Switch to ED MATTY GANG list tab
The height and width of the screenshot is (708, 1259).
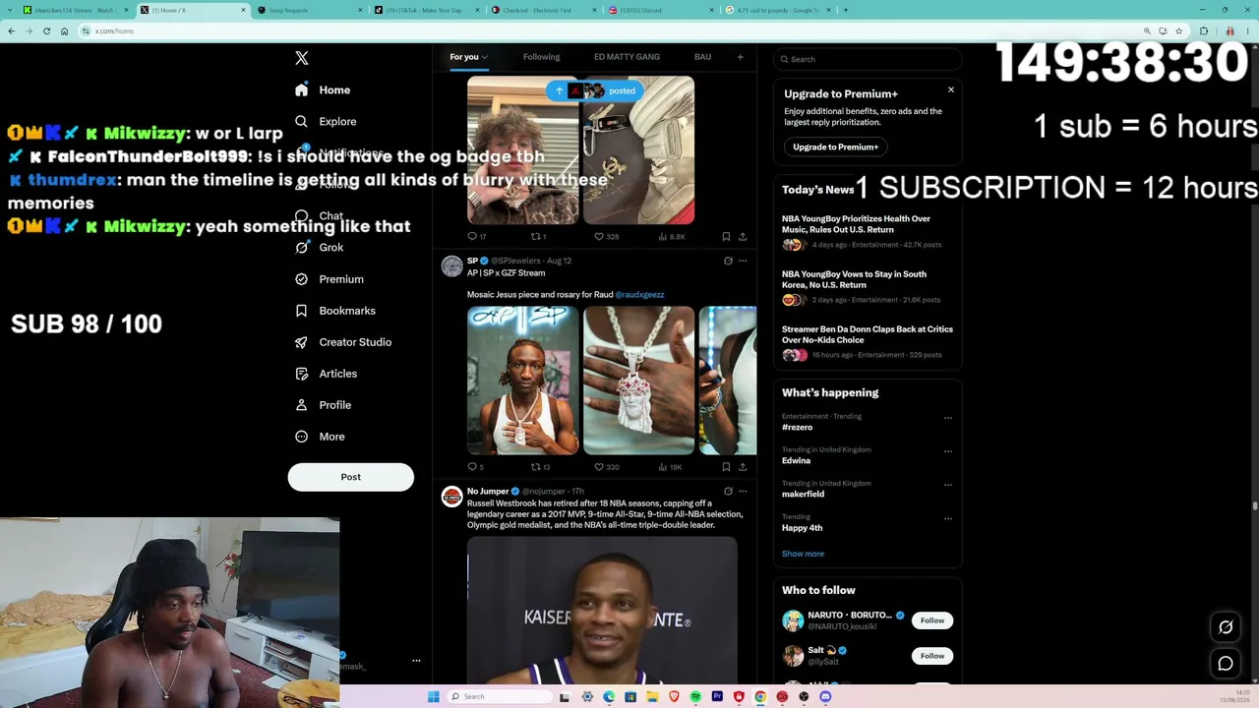[x=627, y=57]
